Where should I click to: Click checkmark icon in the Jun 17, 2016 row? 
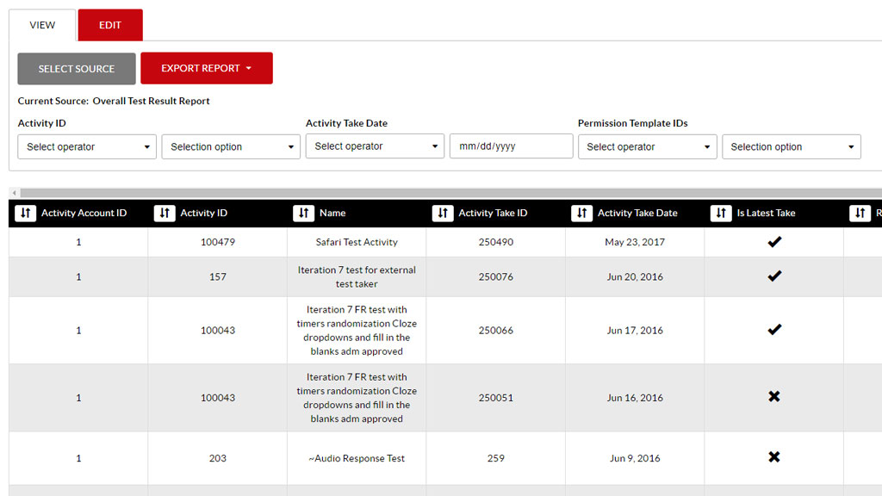[x=774, y=330]
